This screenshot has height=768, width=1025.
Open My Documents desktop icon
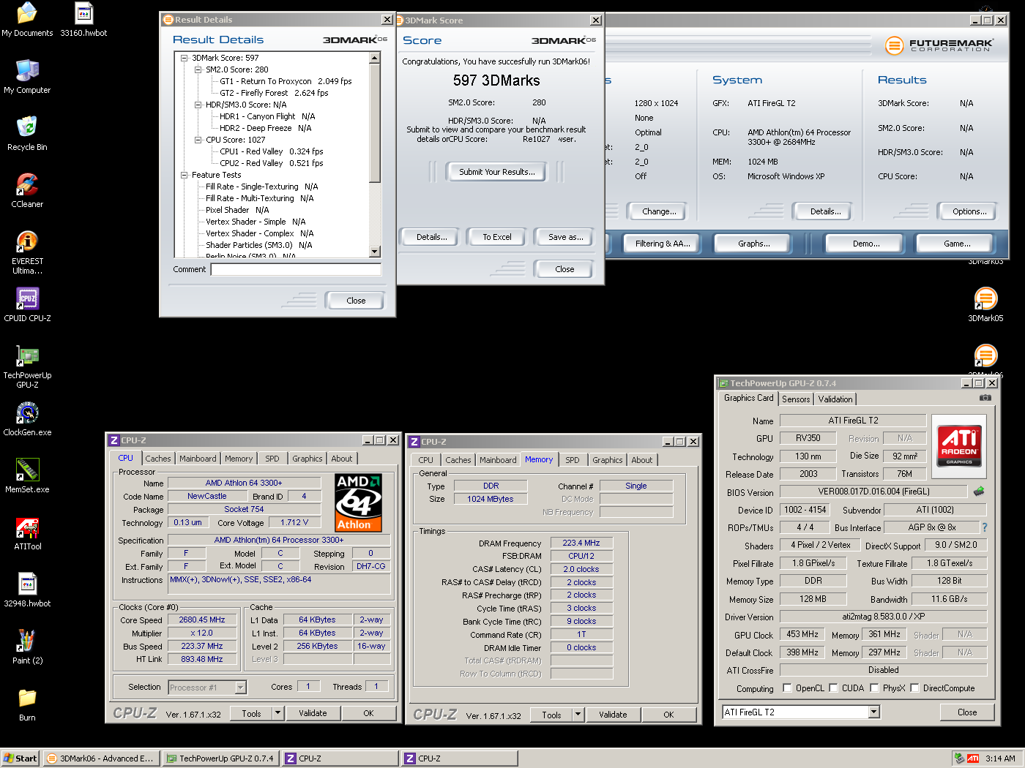tap(27, 20)
